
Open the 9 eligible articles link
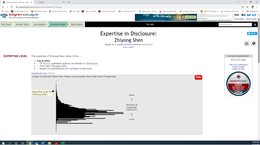tap(123, 45)
